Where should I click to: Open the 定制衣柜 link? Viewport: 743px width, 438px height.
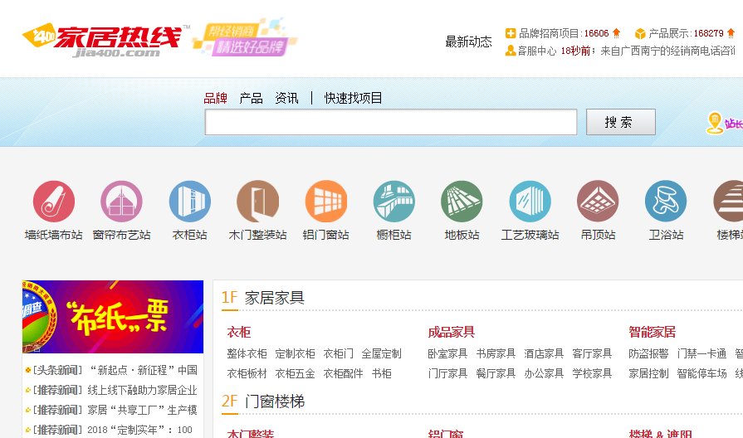click(x=296, y=353)
